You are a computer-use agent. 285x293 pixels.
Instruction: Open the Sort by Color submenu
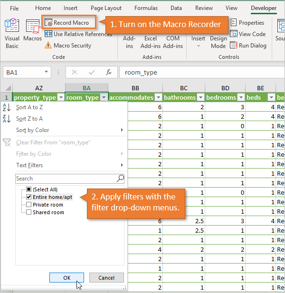[x=33, y=130]
